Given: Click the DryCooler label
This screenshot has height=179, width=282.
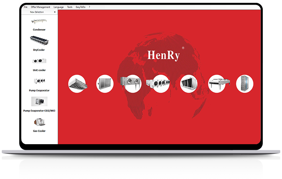Looking at the screenshot, I should 39,50.
